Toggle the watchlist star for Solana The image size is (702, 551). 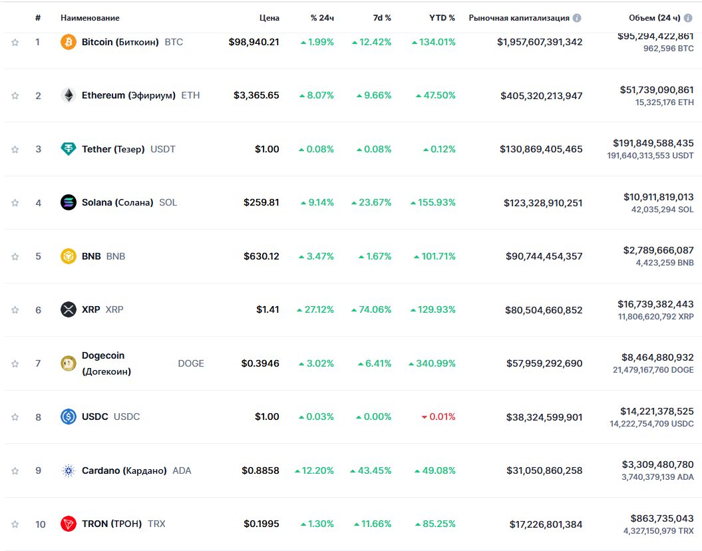click(15, 202)
